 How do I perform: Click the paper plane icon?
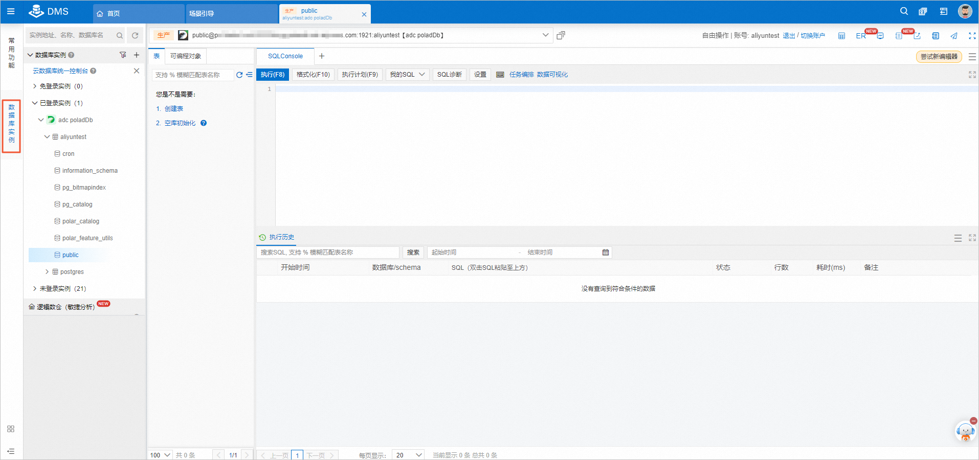pyautogui.click(x=954, y=36)
